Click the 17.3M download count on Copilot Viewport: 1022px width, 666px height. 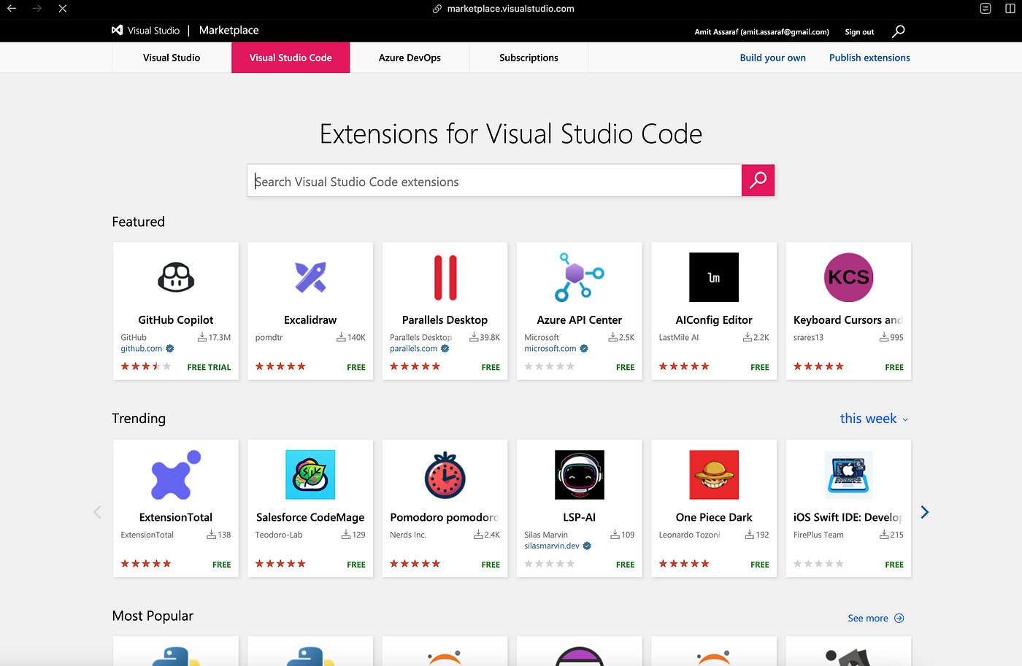point(215,337)
